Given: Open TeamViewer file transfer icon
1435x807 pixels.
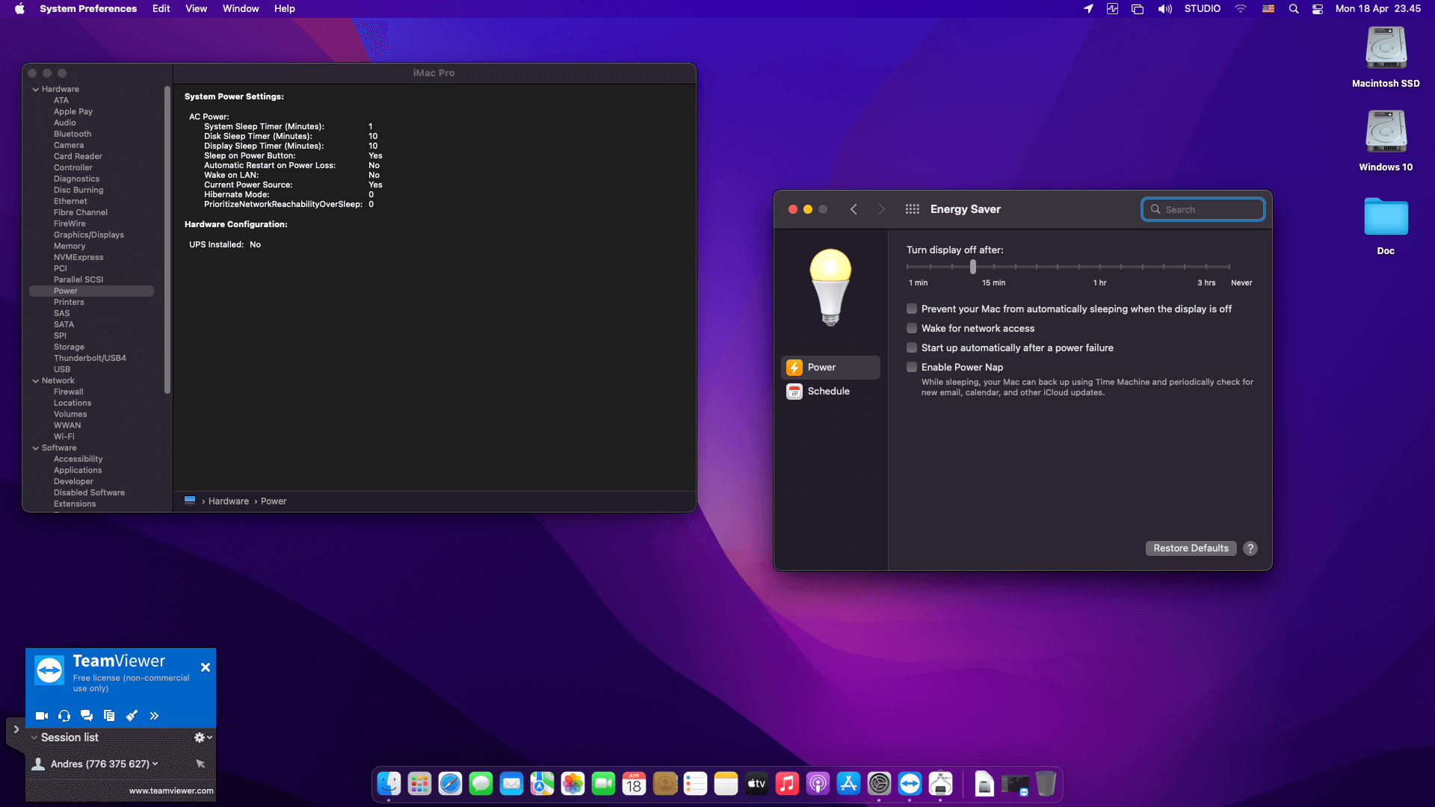Looking at the screenshot, I should pyautogui.click(x=109, y=716).
